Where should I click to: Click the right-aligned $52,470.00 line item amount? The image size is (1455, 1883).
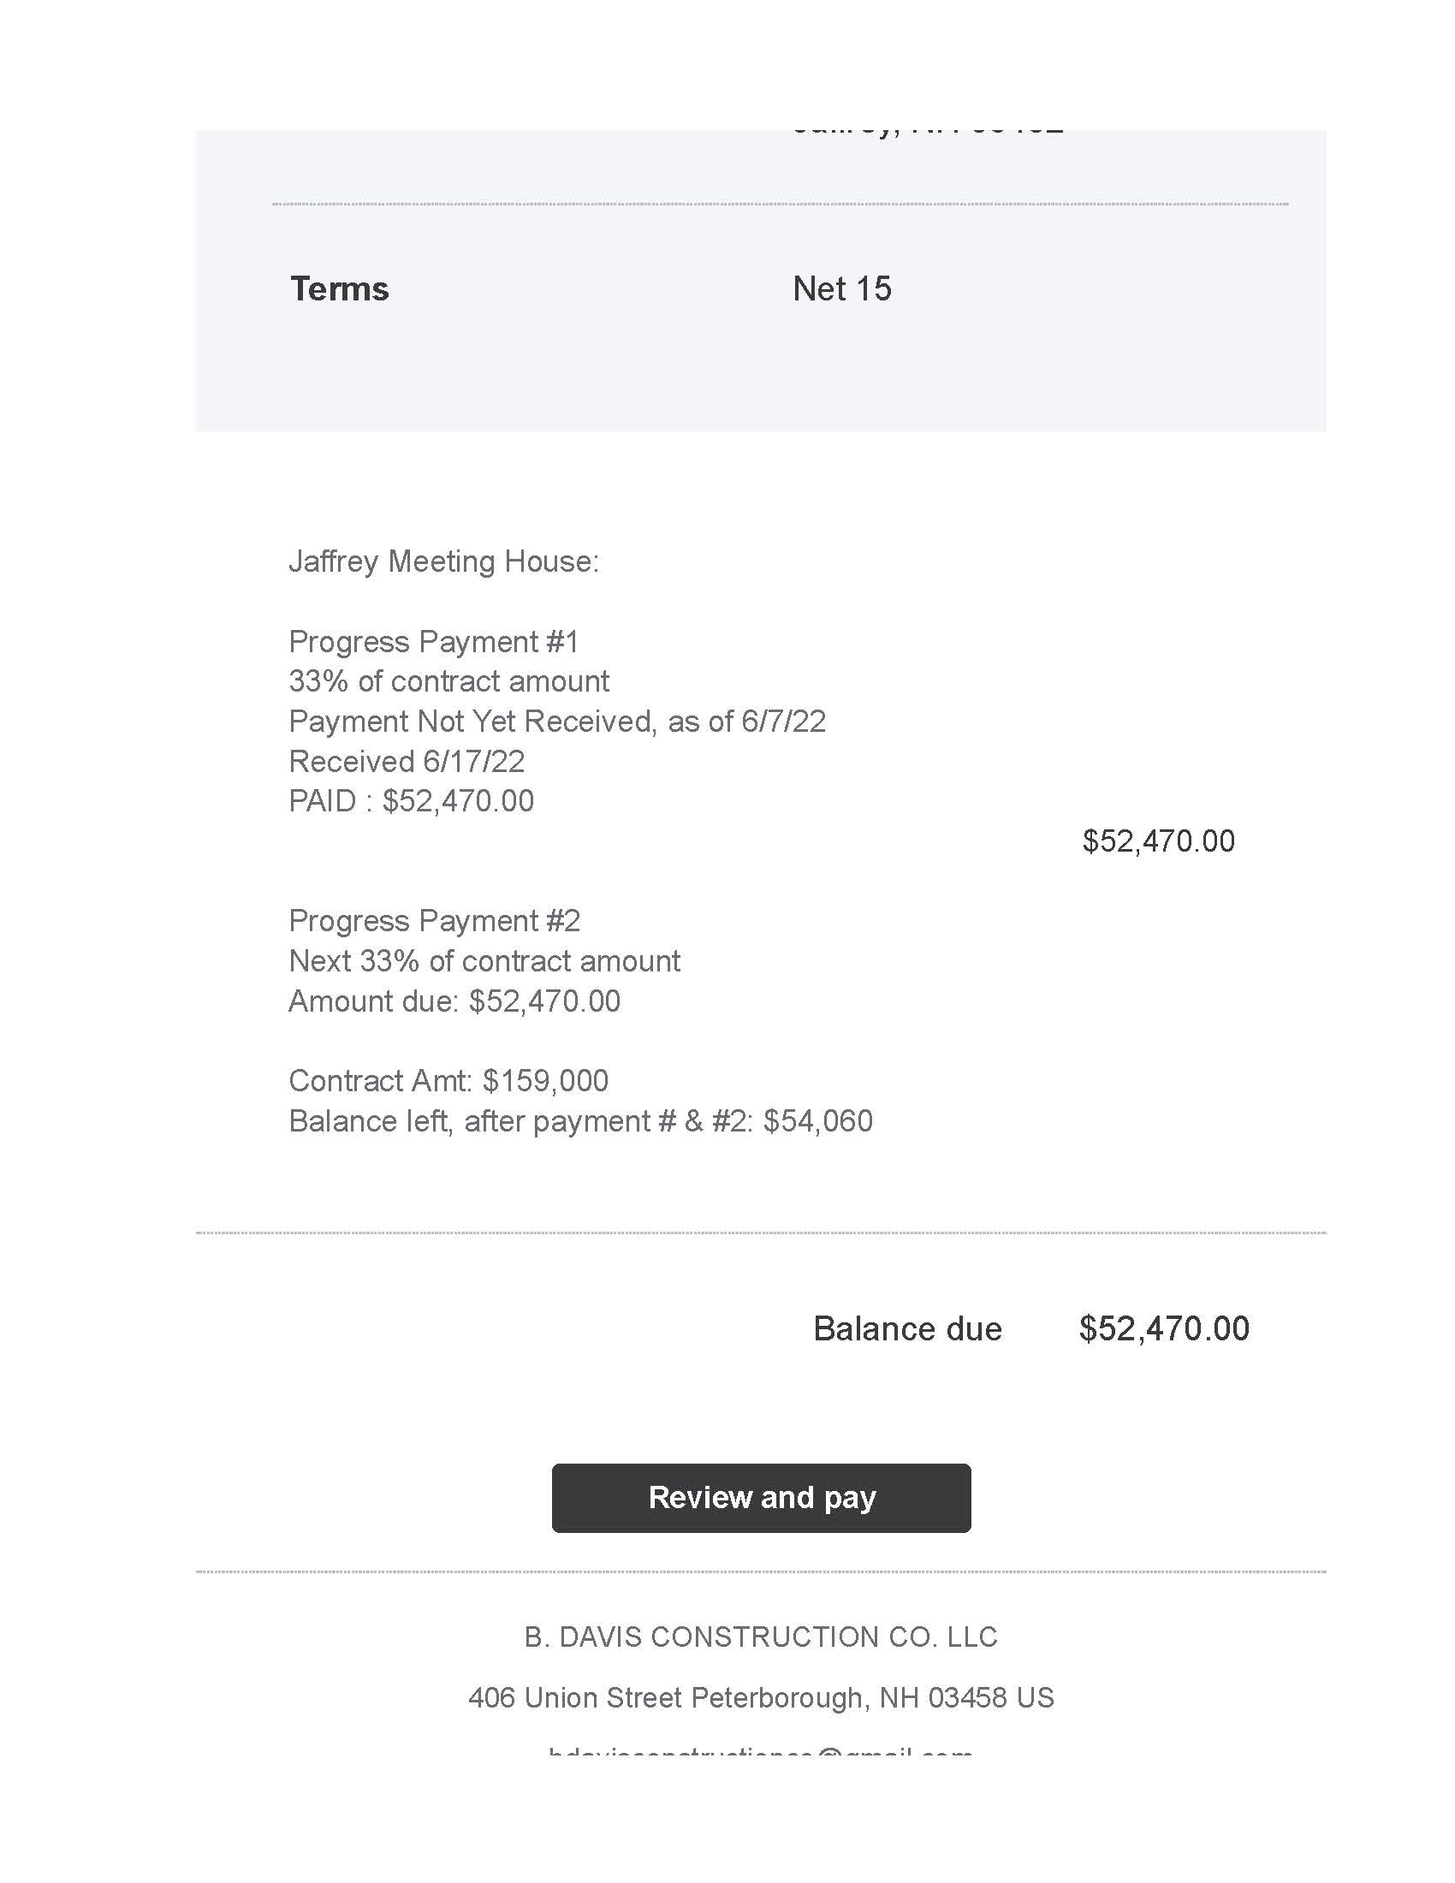tap(1159, 841)
